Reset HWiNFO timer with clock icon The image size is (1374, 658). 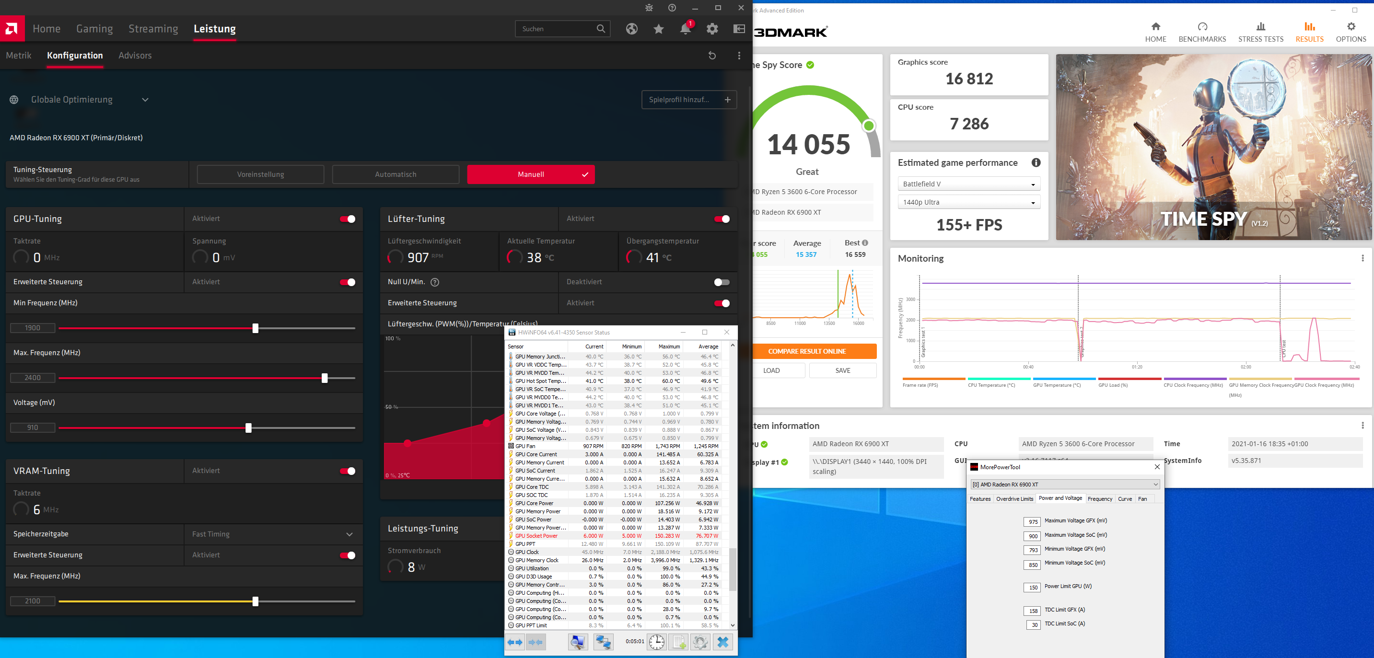tap(657, 642)
